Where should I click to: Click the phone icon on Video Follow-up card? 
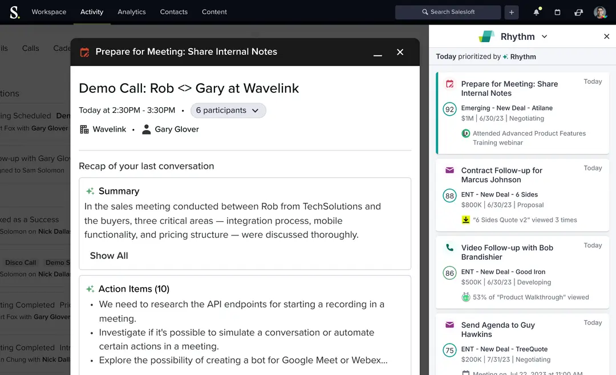coord(450,248)
